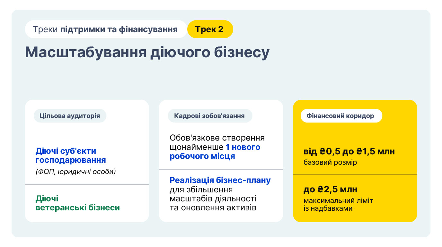This screenshot has width=442, height=247.
Task: Click the 'максимальний ліміт із надбавками' caption
Action: pyautogui.click(x=338, y=205)
